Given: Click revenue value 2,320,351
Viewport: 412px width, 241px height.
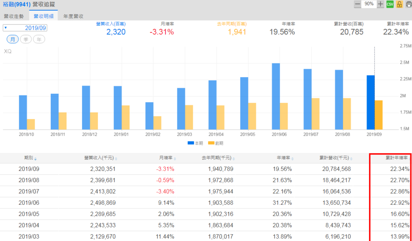Looking at the screenshot, I should [103, 169].
